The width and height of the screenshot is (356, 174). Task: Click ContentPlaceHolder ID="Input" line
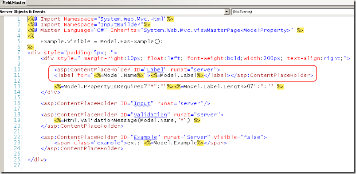coord(125,104)
